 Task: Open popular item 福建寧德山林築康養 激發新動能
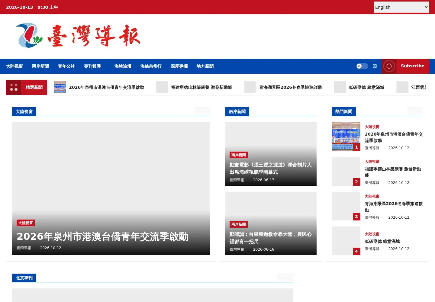point(393,172)
